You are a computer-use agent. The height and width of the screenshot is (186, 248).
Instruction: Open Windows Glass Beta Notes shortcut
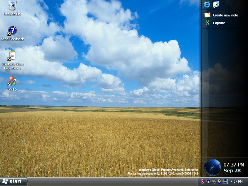[x=12, y=61]
